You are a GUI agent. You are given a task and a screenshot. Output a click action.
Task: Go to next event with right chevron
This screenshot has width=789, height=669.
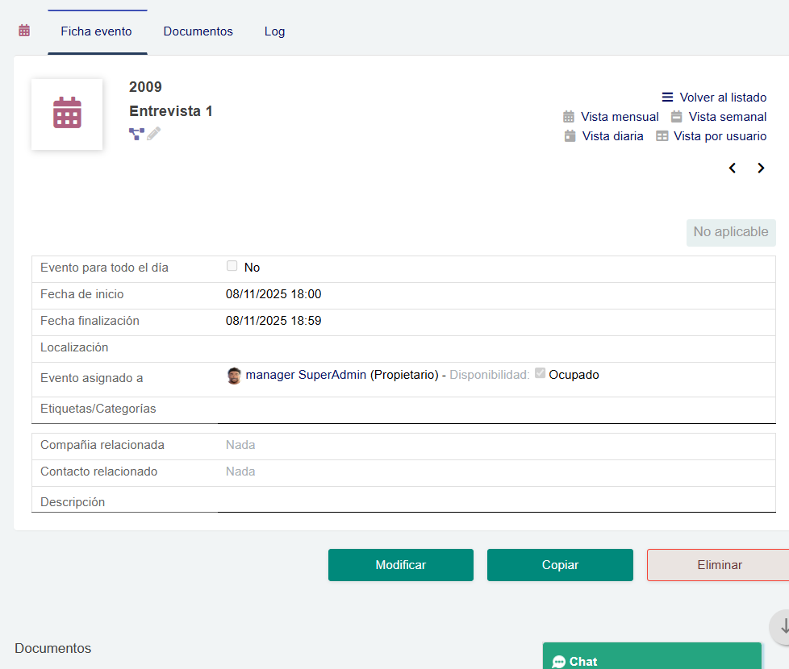pyautogui.click(x=761, y=168)
